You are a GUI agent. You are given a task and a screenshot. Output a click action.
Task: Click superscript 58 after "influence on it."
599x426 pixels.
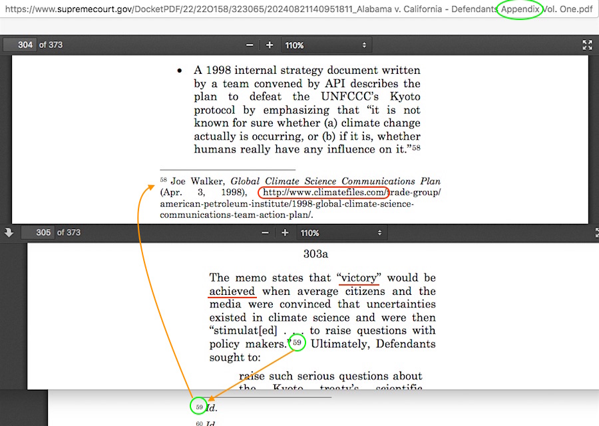pos(416,148)
